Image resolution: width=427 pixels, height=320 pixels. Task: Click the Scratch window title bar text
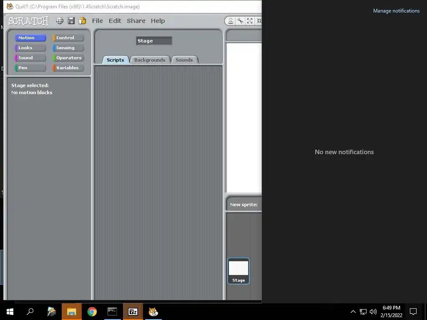point(77,7)
